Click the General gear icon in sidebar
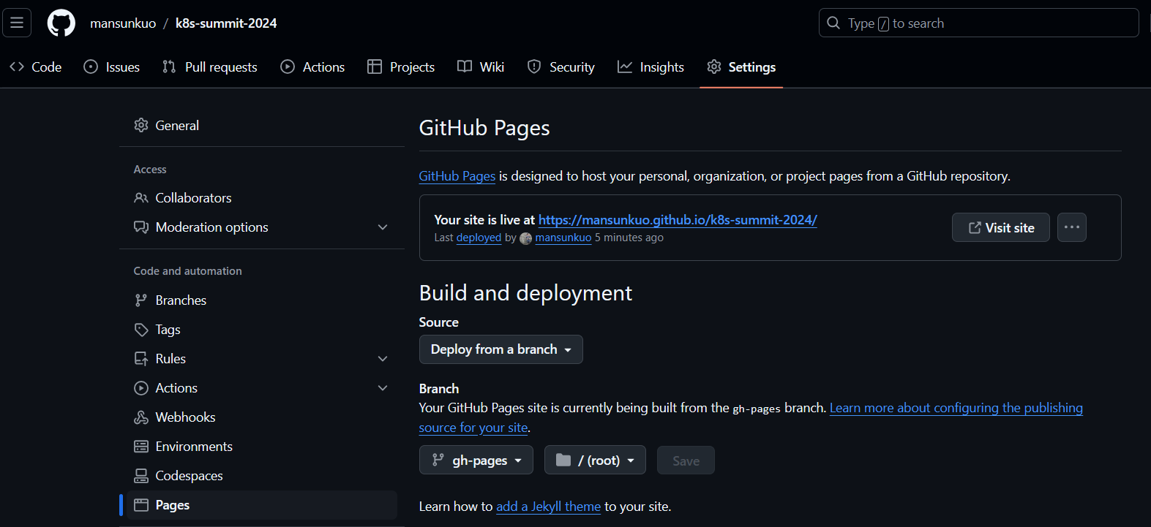The height and width of the screenshot is (527, 1151). 141,125
